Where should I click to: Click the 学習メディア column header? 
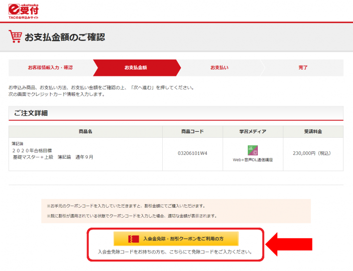(x=252, y=131)
